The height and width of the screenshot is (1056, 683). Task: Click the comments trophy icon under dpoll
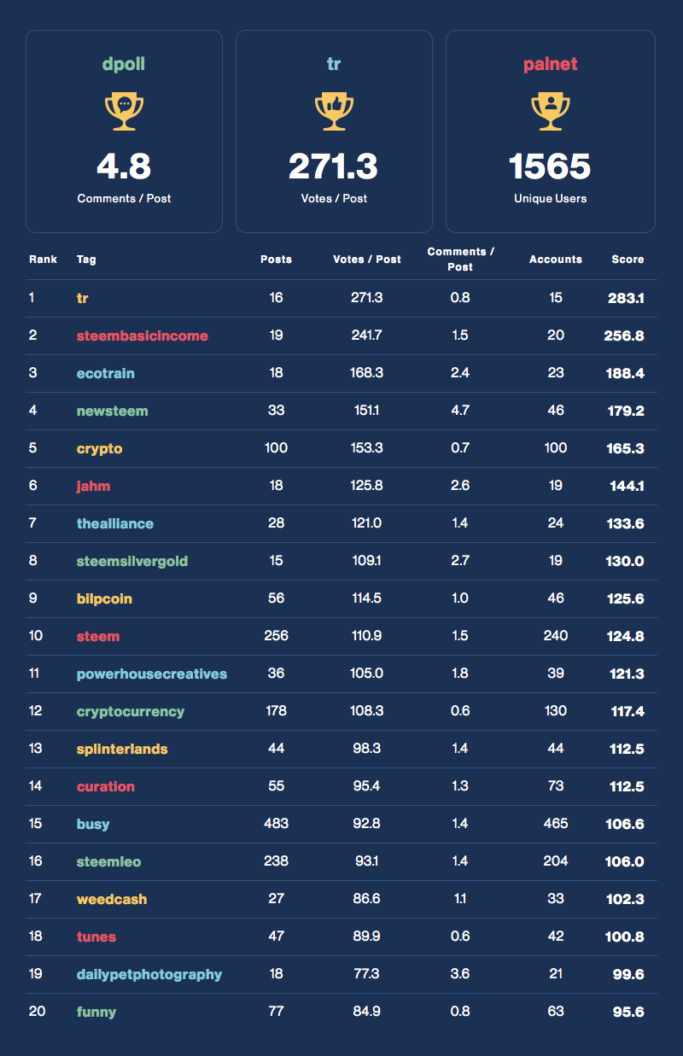[124, 111]
